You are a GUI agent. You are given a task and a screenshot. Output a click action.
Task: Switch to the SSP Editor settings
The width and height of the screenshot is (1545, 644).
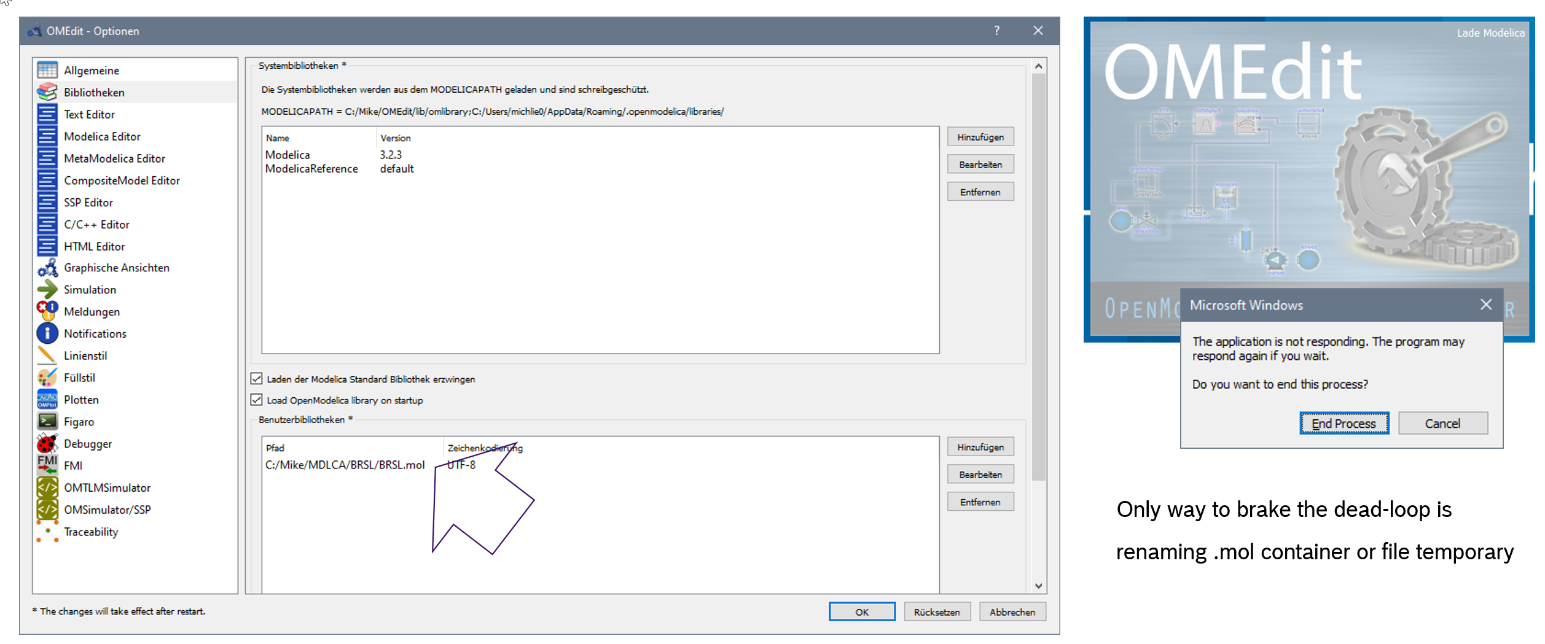coord(88,202)
